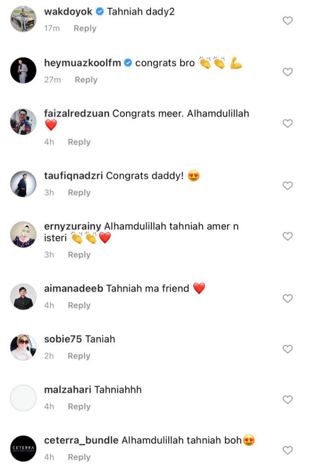The width and height of the screenshot is (311, 471).
Task: Open wakdoyok's profile via username
Action: tap(68, 11)
